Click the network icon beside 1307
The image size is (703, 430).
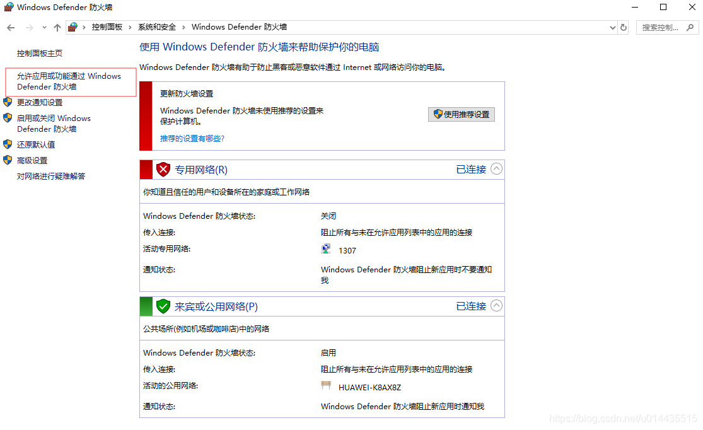(x=326, y=249)
